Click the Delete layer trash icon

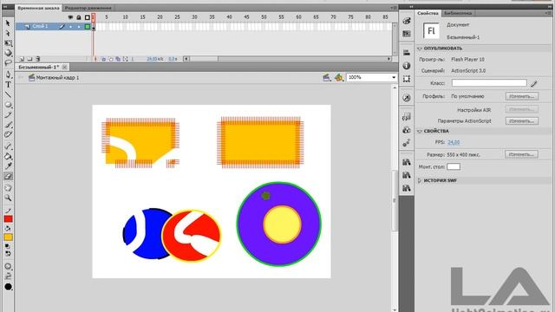[x=37, y=59]
